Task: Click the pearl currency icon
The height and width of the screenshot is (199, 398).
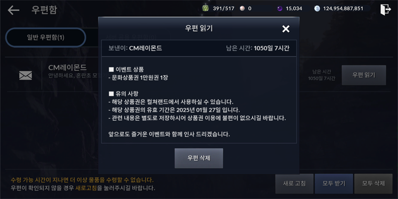Action: 242,8
